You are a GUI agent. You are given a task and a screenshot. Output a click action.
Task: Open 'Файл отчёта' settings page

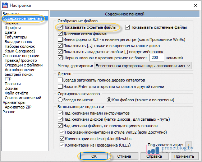17,93
